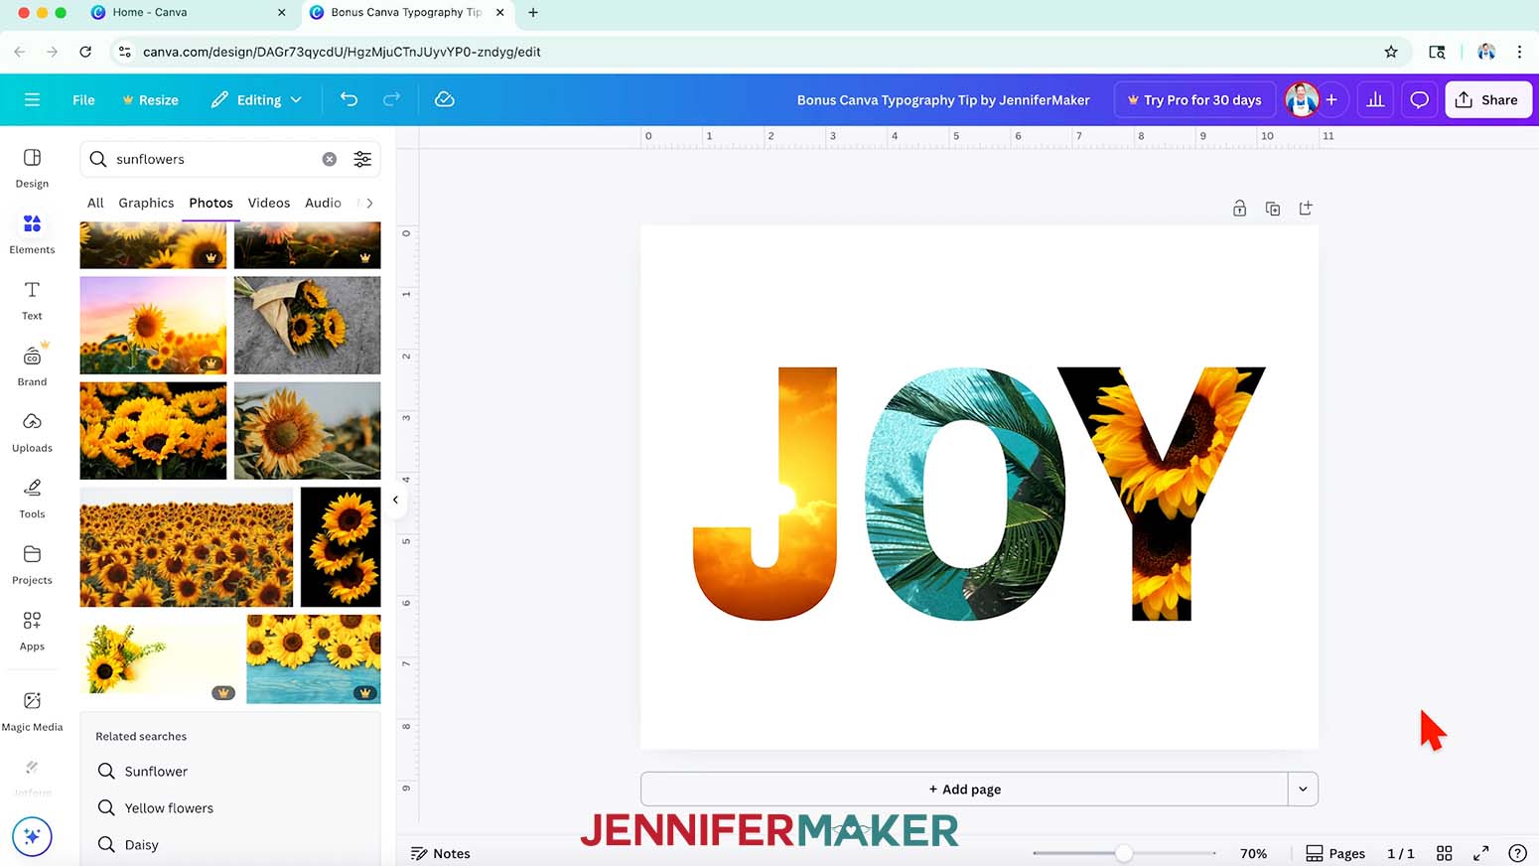Click the Canva AI assistant sparkle button
1539x866 pixels.
32,836
